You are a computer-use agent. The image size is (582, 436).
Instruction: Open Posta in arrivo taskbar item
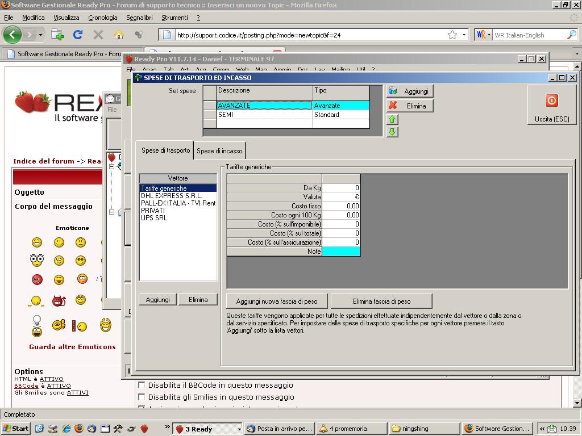[x=280, y=429]
